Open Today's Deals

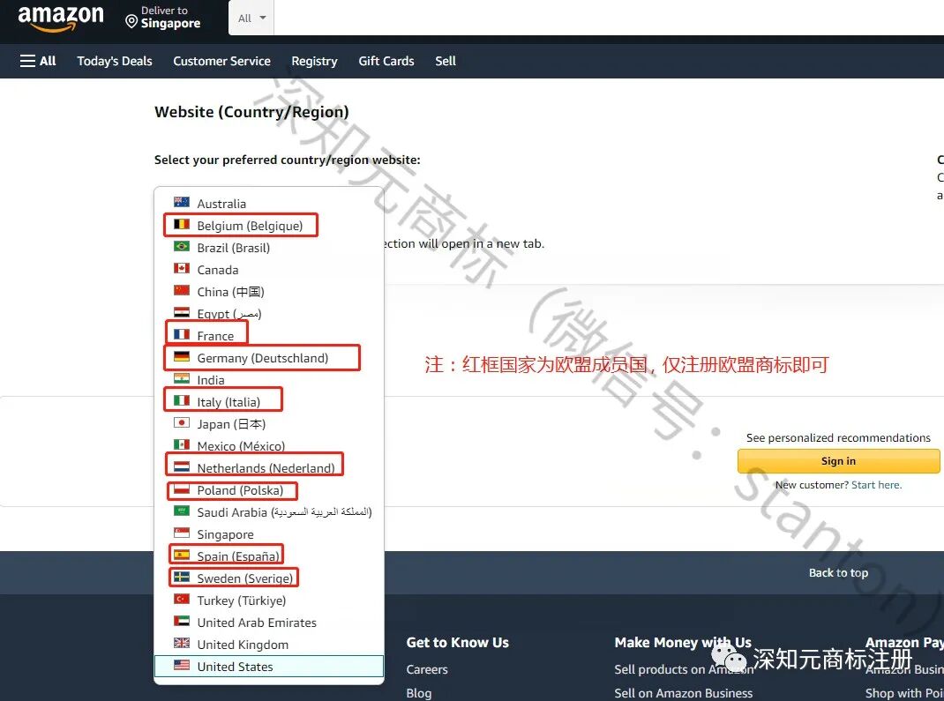[114, 61]
